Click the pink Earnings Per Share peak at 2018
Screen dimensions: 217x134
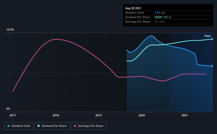pyautogui.click(x=55, y=39)
